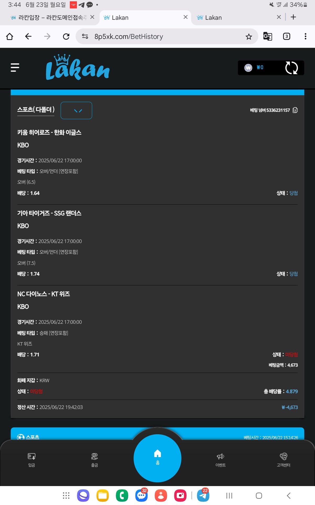The width and height of the screenshot is (315, 505).
Task: Open the events (이벤트) section
Action: click(x=220, y=459)
